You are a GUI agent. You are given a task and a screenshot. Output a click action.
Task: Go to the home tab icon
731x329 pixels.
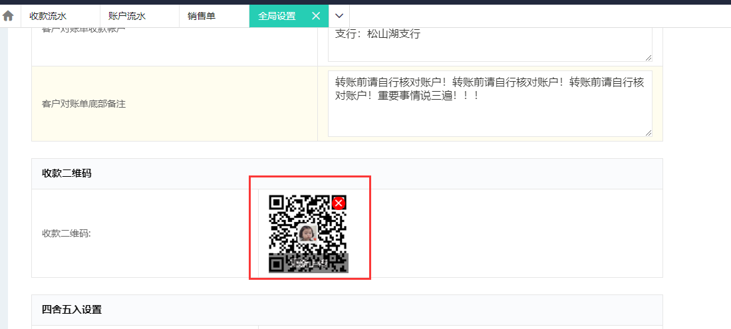pyautogui.click(x=8, y=16)
